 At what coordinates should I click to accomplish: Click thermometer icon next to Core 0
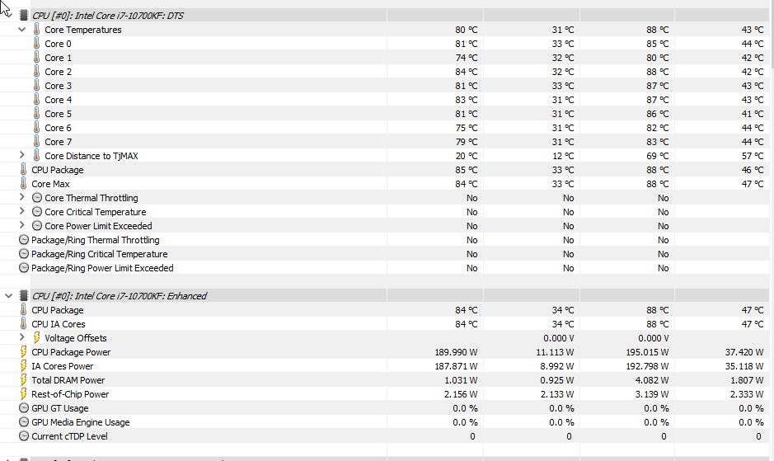click(x=36, y=44)
